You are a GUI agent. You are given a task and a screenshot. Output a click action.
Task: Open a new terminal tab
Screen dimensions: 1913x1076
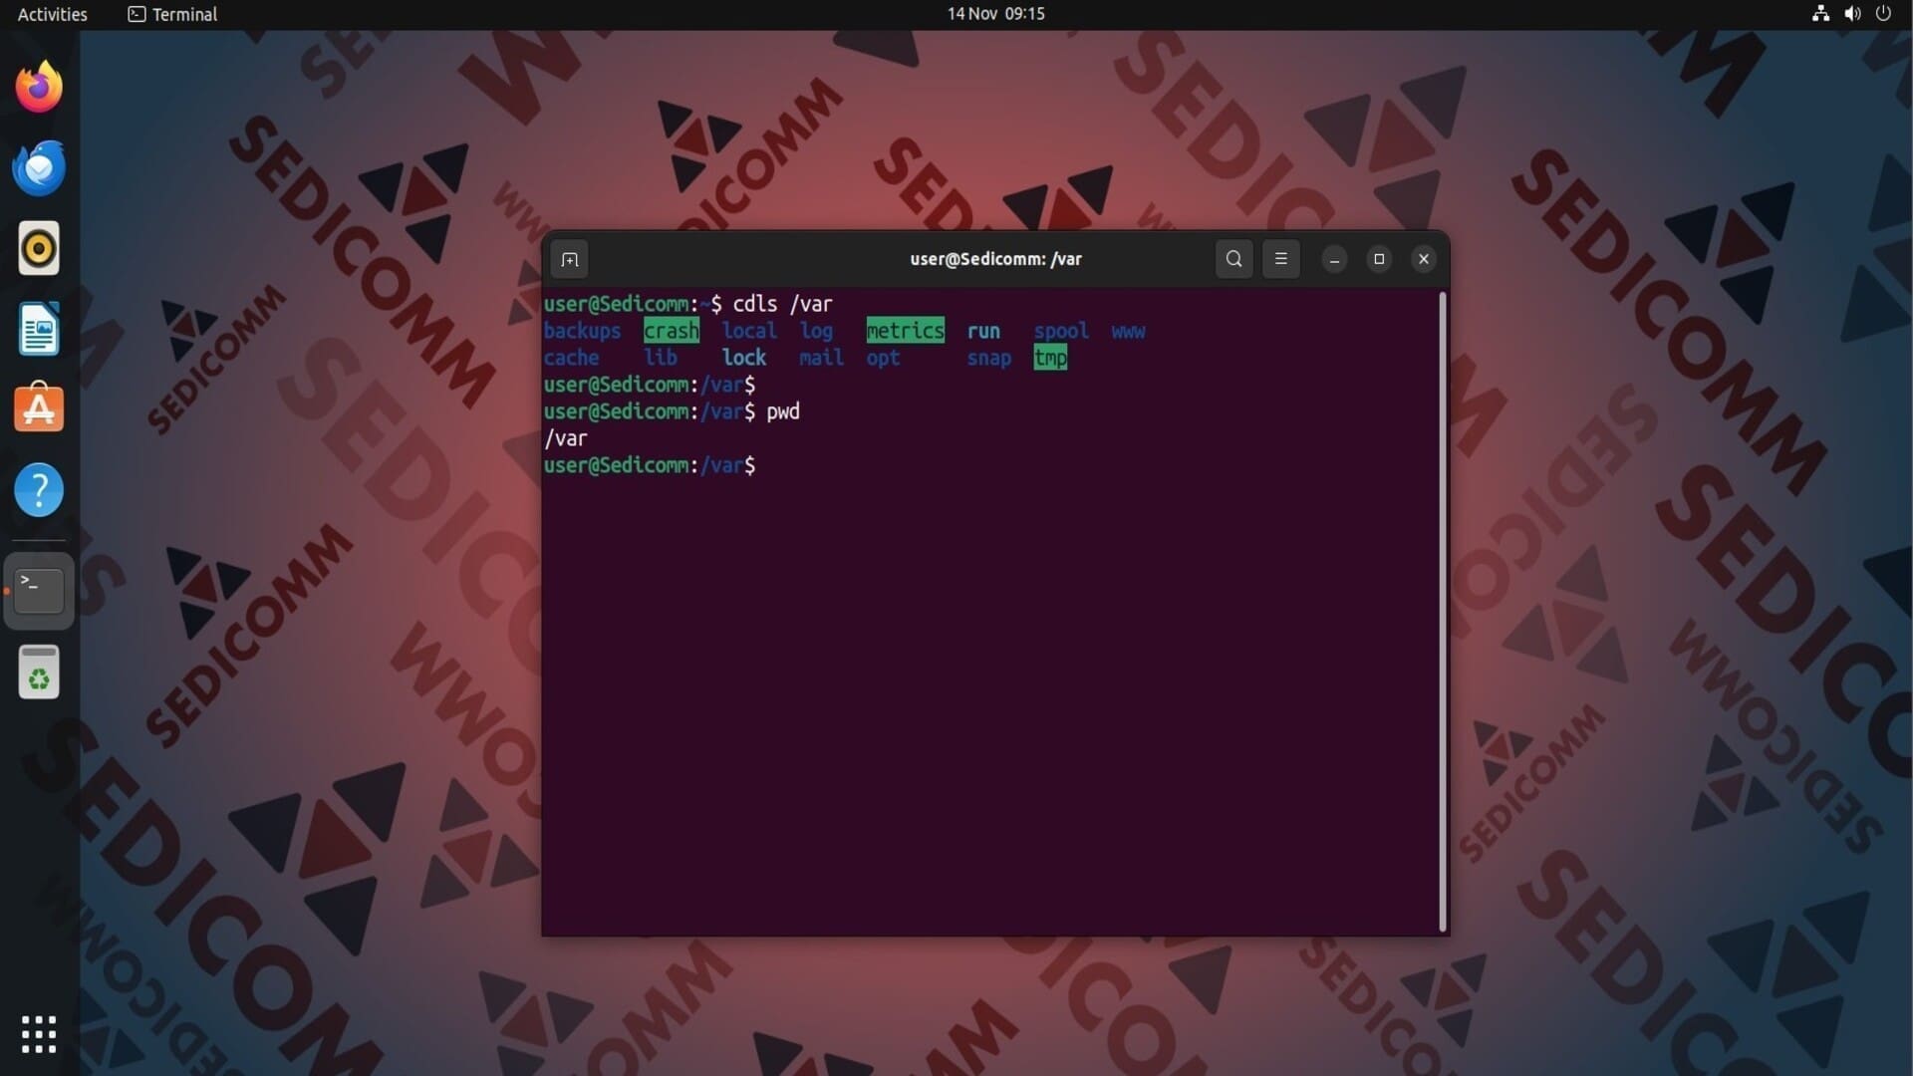(570, 259)
